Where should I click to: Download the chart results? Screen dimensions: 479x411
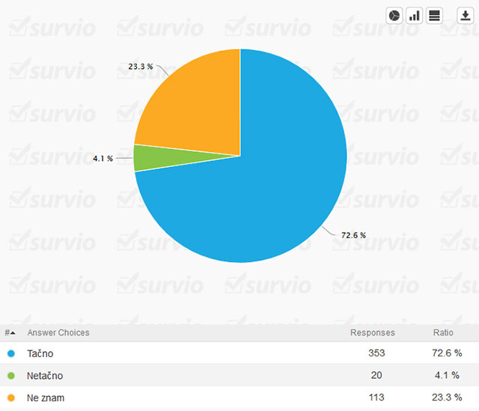[464, 16]
